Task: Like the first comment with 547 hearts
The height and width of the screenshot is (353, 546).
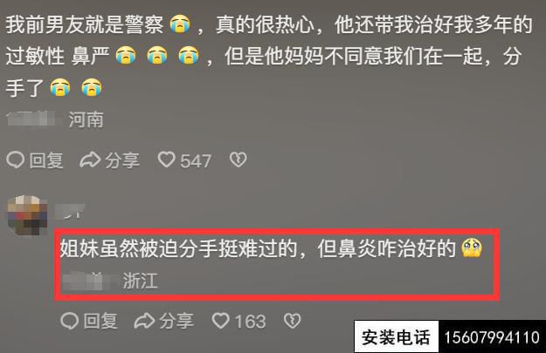Action: point(167,160)
